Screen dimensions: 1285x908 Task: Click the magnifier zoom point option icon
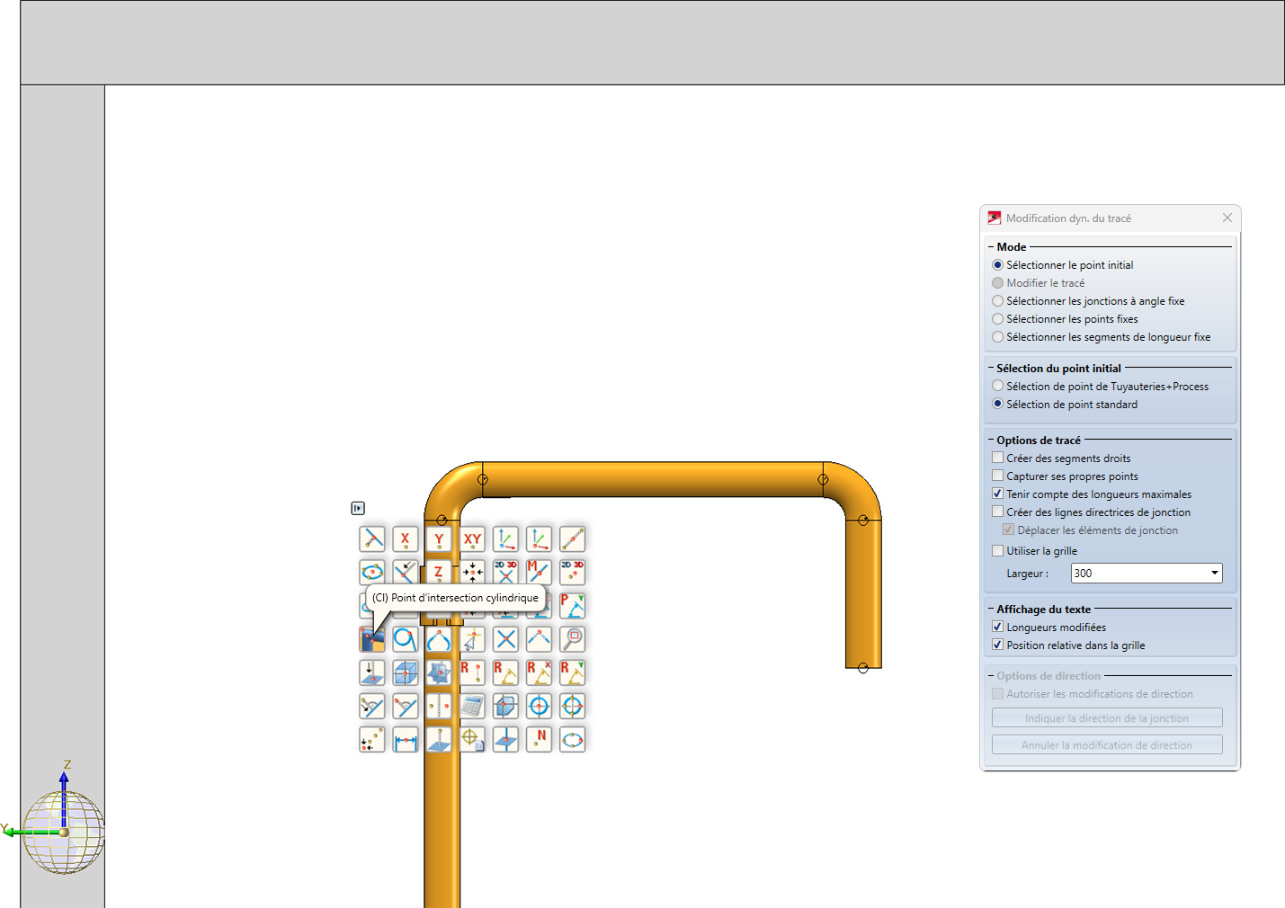point(572,639)
